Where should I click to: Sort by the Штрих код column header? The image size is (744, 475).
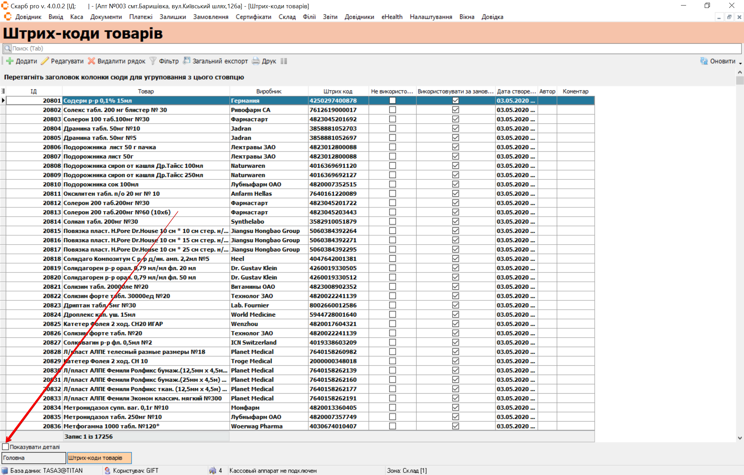(x=338, y=91)
